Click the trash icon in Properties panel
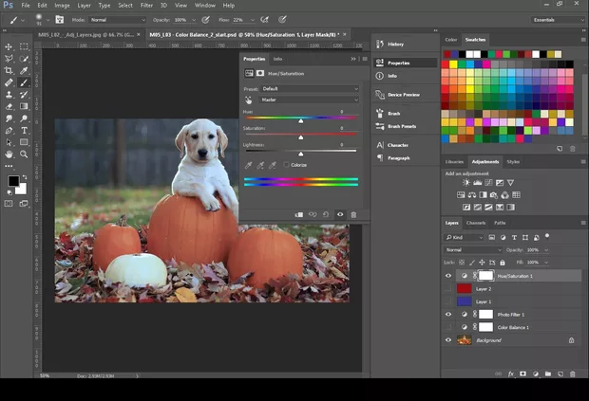 point(353,215)
